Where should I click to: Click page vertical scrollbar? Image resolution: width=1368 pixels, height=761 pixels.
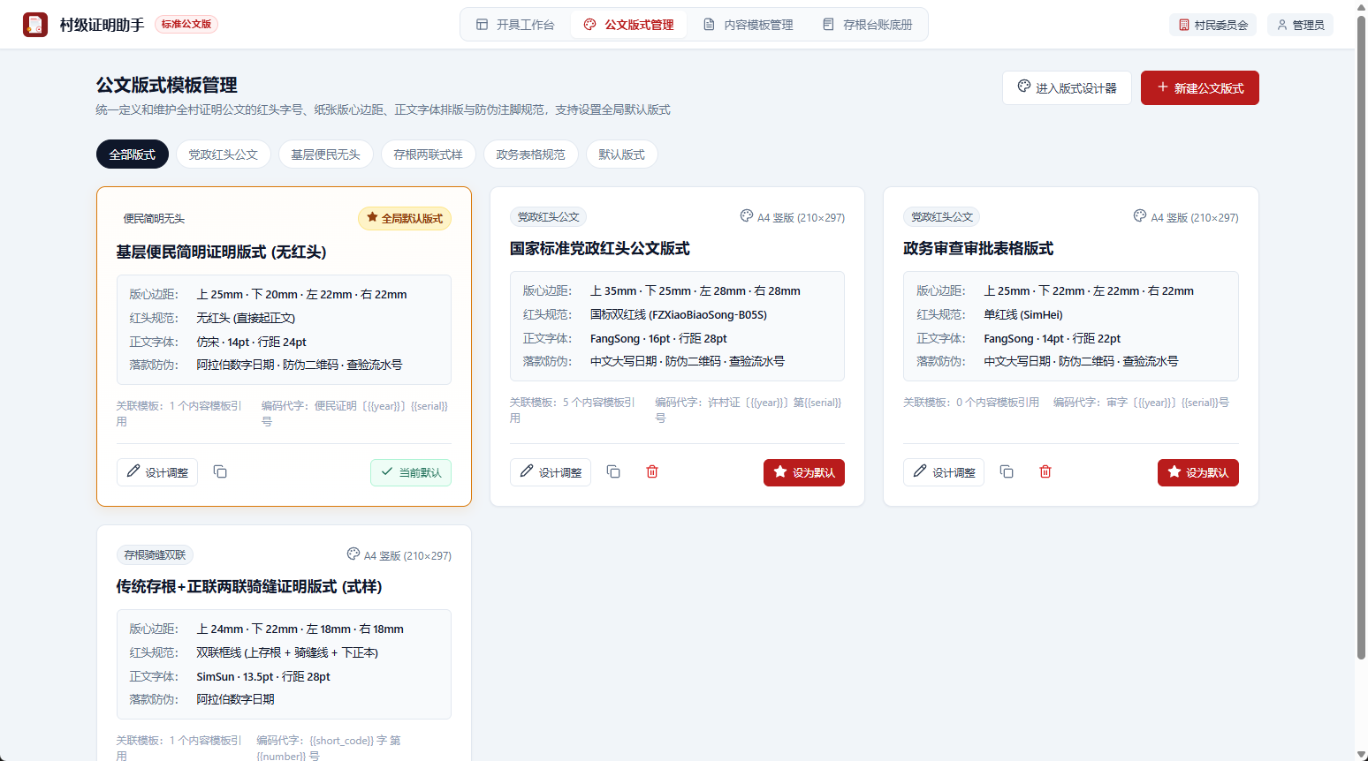coord(1361,335)
